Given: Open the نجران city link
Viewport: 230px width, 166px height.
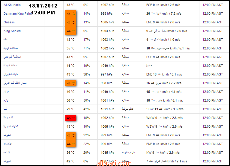Looking at the screenshot, I should (x=7, y=92).
